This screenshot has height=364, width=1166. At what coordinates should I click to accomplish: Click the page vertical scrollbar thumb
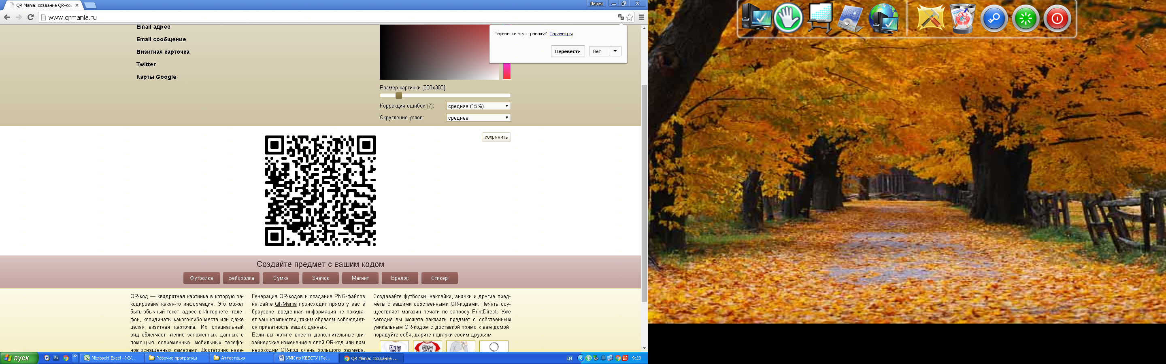[644, 194]
